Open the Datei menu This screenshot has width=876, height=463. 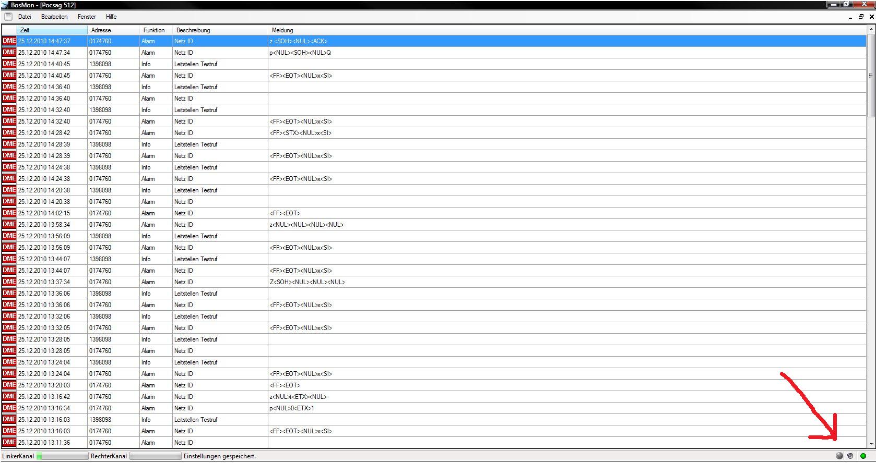coord(25,17)
